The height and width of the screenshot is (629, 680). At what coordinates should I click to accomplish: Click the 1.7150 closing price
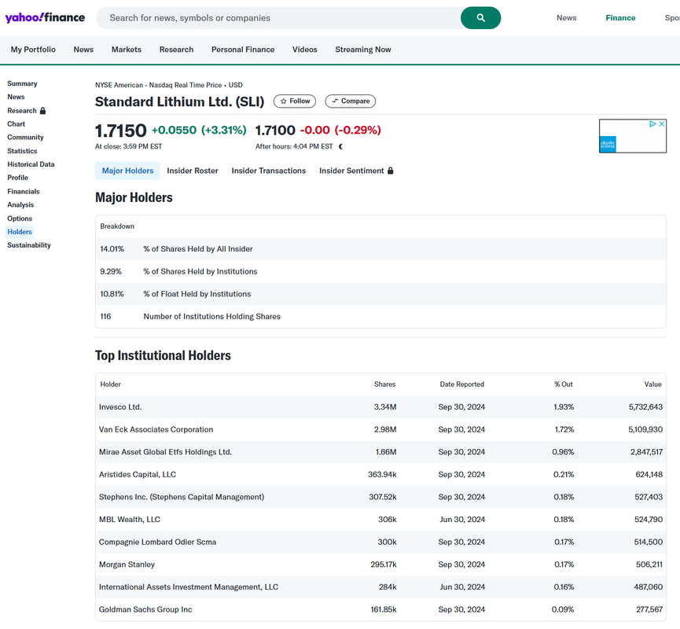(120, 131)
